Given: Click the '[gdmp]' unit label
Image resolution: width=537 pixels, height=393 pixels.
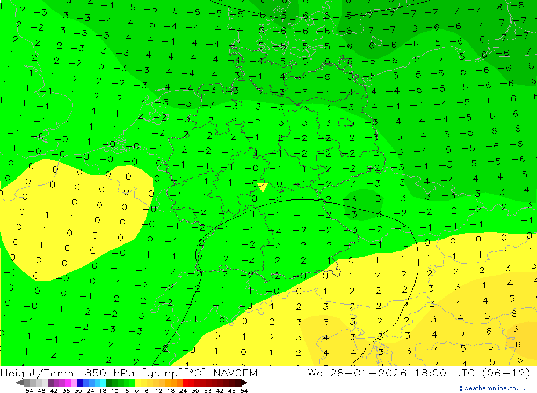Looking at the screenshot, I should click(x=162, y=373).
